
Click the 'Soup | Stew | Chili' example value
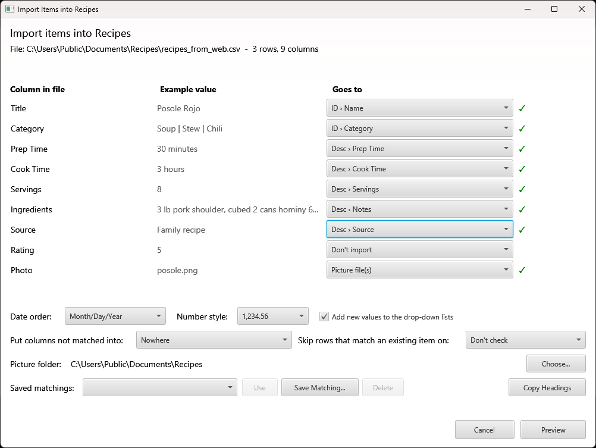pyautogui.click(x=190, y=129)
